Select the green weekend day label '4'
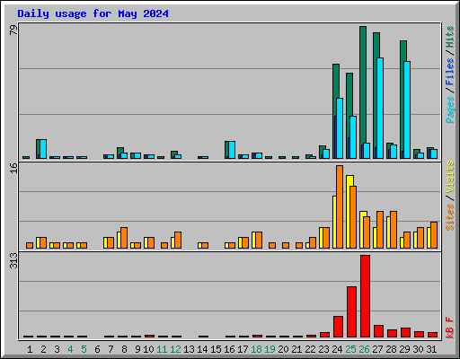Image resolution: width=460 pixels, height=359 pixels. tap(70, 349)
